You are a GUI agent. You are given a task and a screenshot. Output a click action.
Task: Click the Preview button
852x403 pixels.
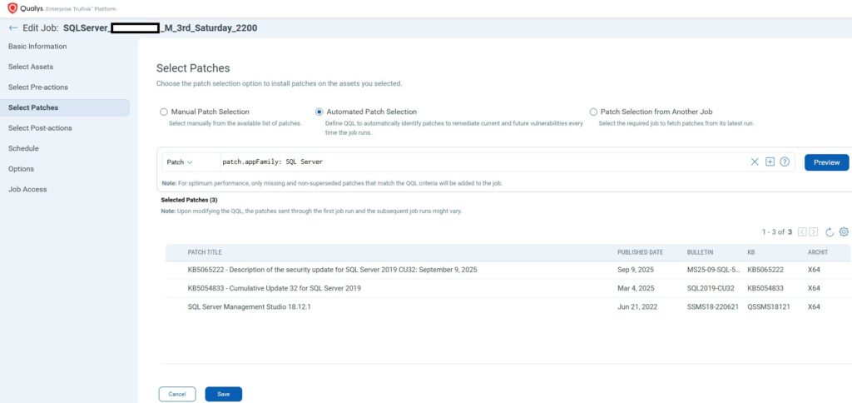(826, 162)
